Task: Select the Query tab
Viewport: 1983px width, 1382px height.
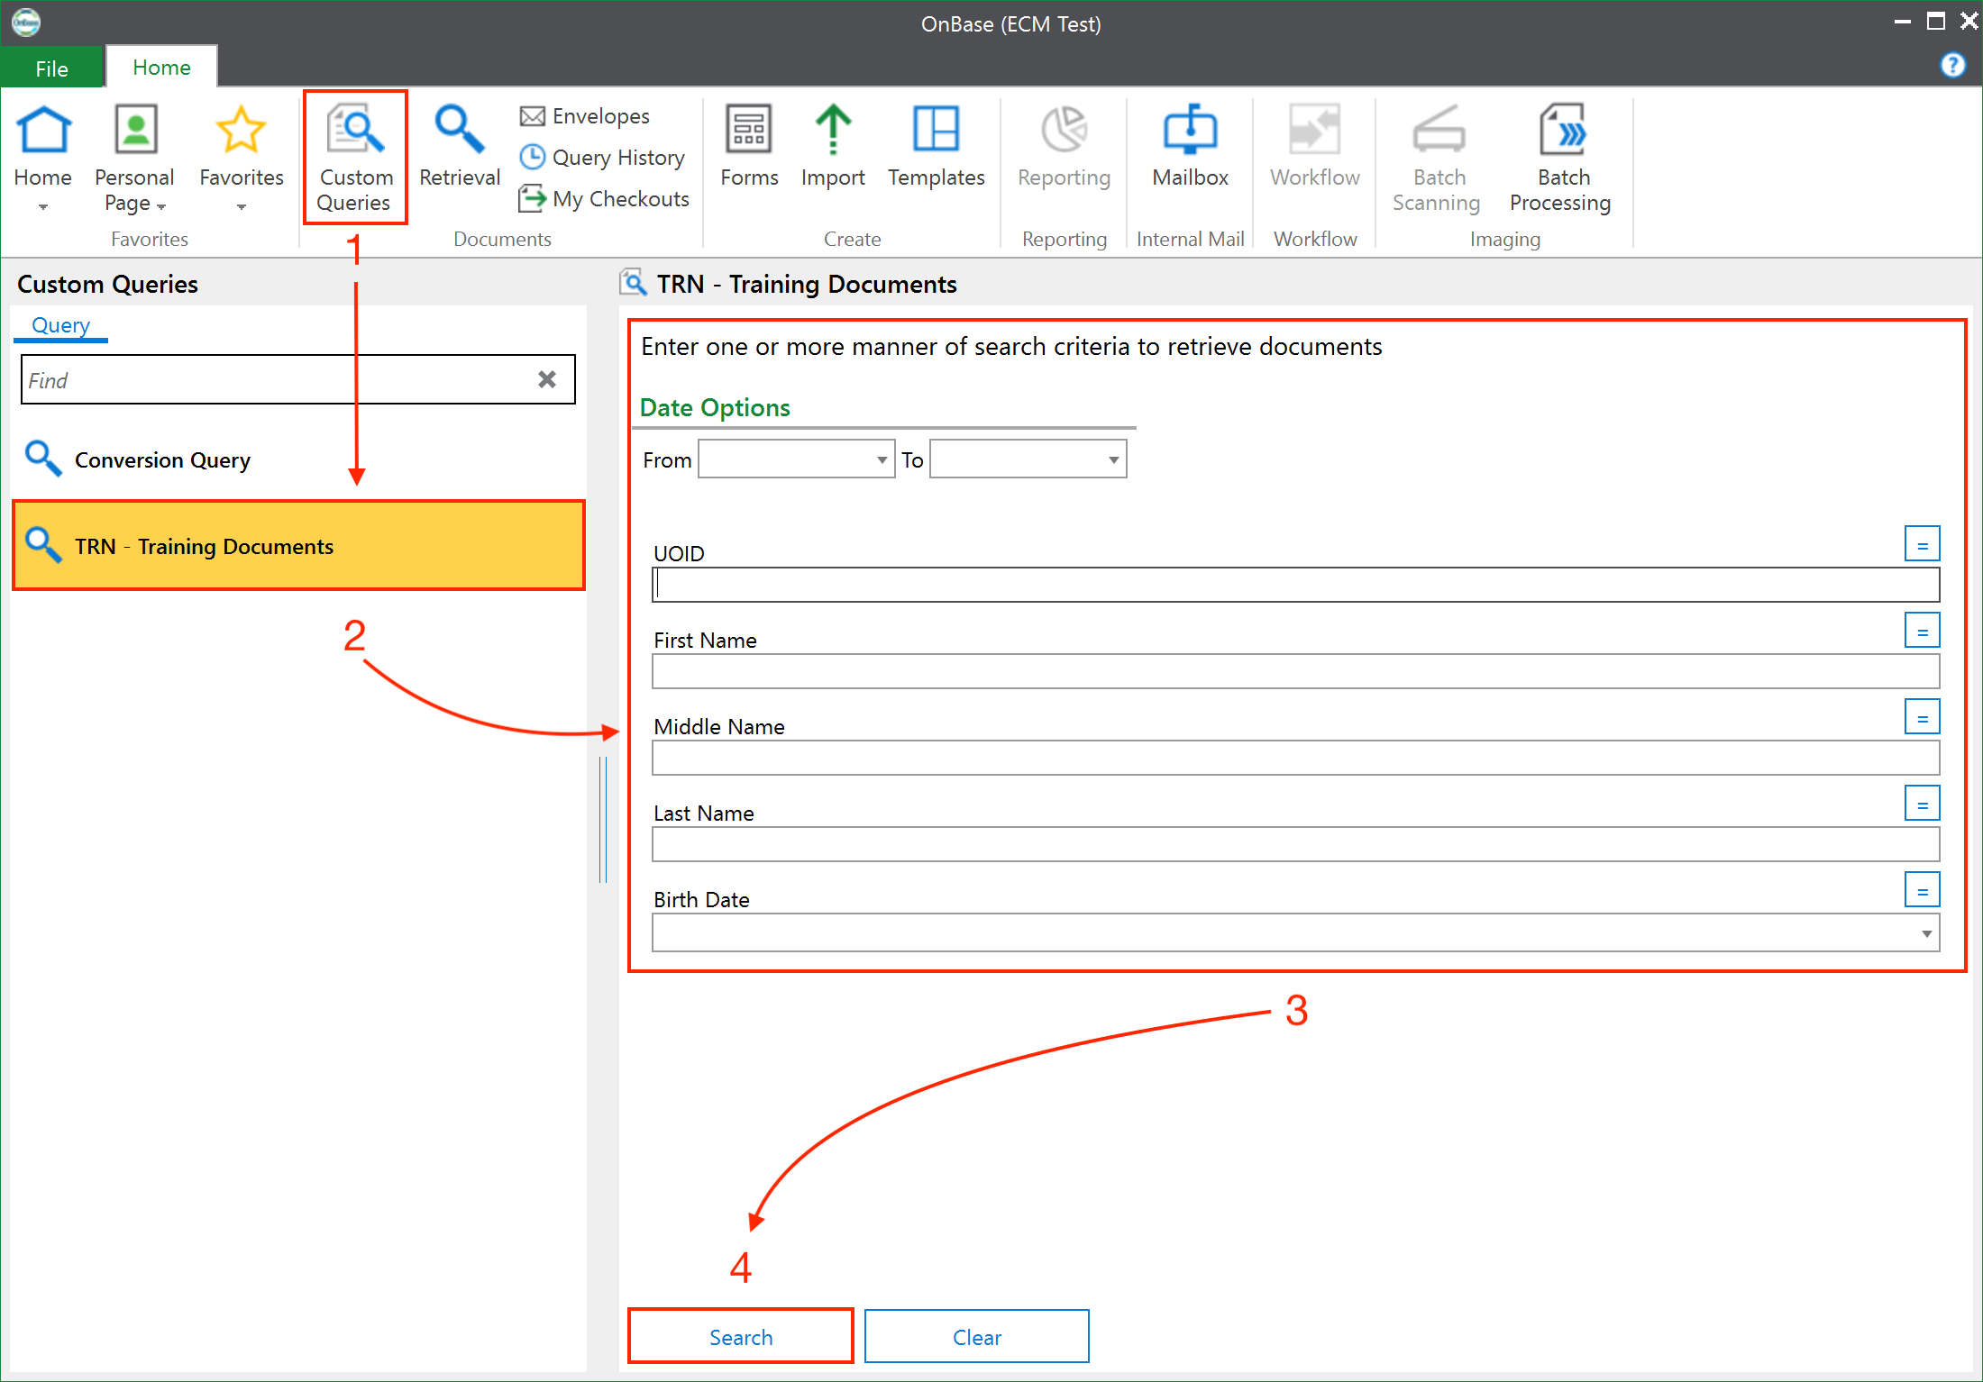Action: point(60,325)
